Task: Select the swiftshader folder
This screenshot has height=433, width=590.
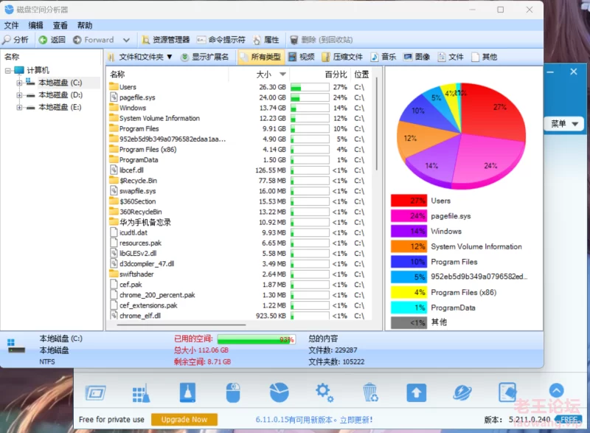Action: pyautogui.click(x=239, y=274)
